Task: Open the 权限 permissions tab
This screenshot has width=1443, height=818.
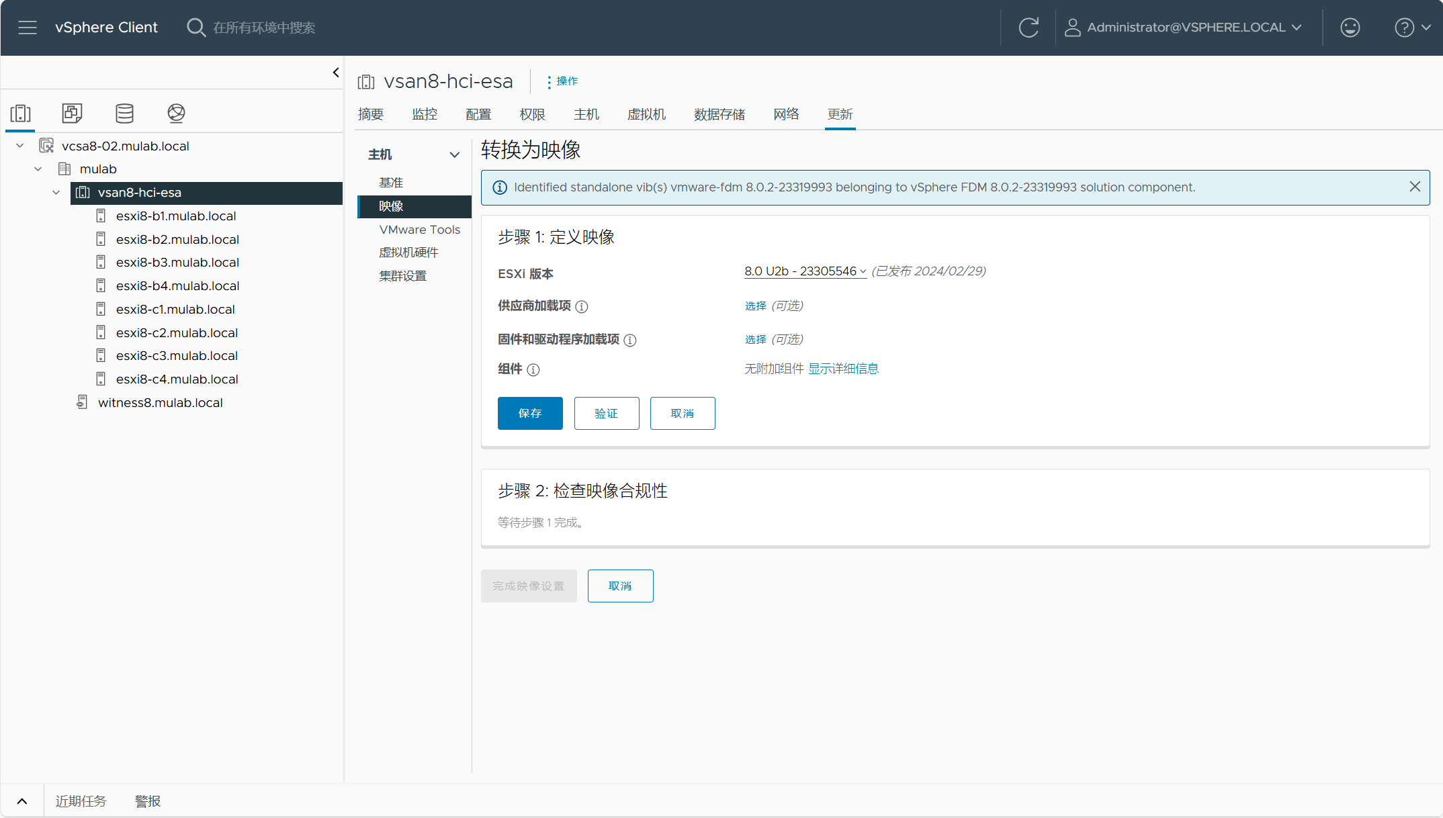Action: coord(532,114)
